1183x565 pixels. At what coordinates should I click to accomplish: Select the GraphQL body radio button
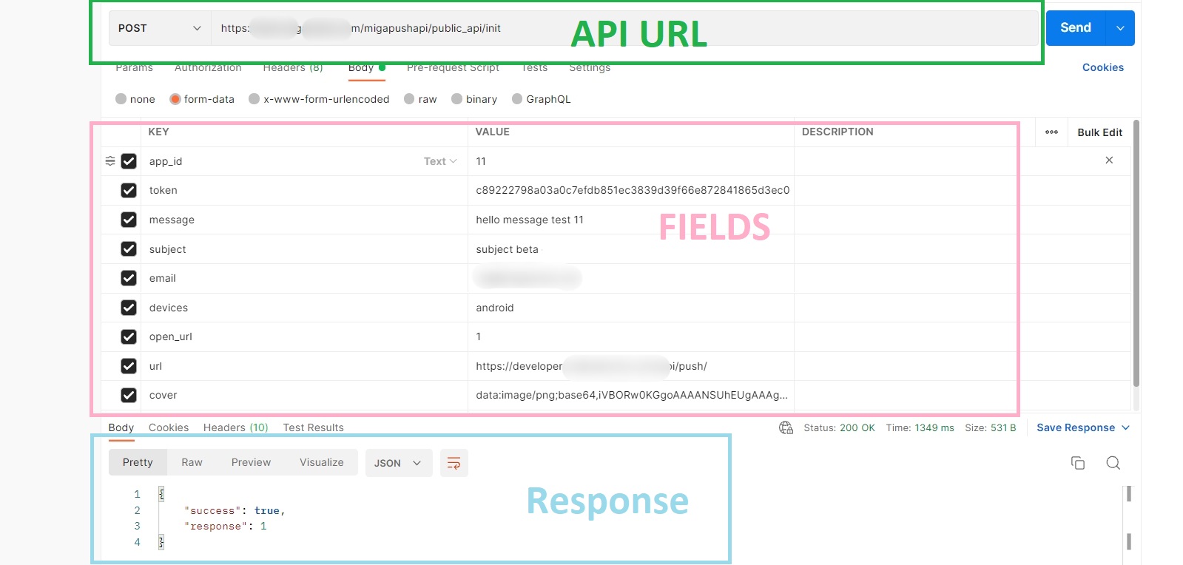(x=517, y=99)
